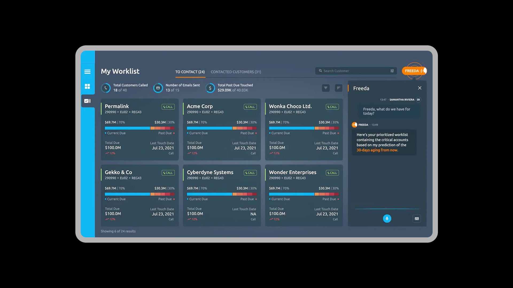Click Total Customers Called phone icon
The image size is (513, 288).
point(106,88)
